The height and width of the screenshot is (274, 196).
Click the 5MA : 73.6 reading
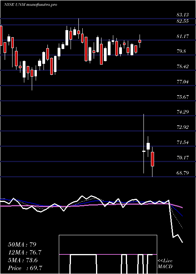(x=23, y=260)
